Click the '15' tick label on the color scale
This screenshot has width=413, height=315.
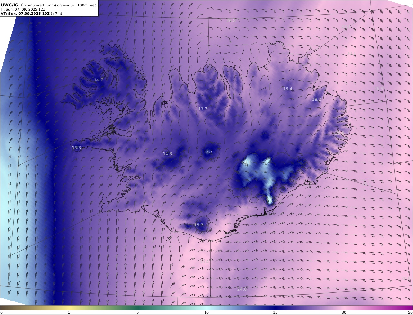click(275, 312)
